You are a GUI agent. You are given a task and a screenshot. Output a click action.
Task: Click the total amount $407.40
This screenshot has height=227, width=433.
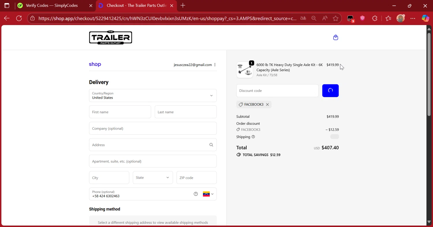[330, 148]
